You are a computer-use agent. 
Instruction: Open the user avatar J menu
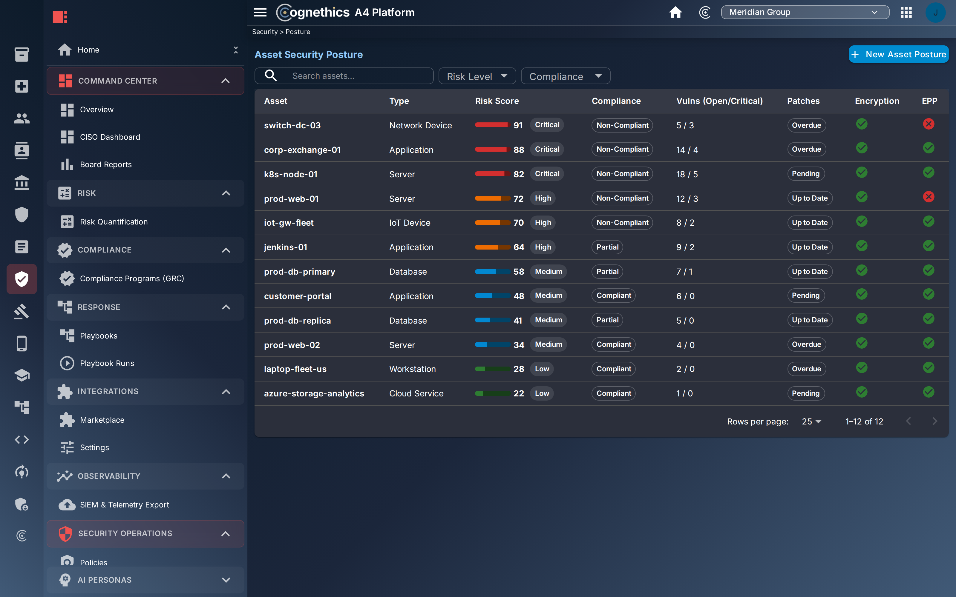pos(935,12)
